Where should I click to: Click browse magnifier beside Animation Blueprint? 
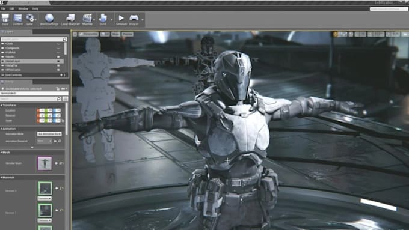tap(60, 141)
